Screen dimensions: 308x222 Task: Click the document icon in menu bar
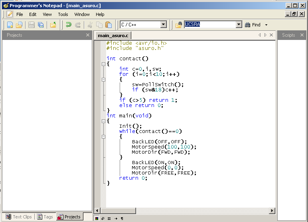tap(10, 14)
